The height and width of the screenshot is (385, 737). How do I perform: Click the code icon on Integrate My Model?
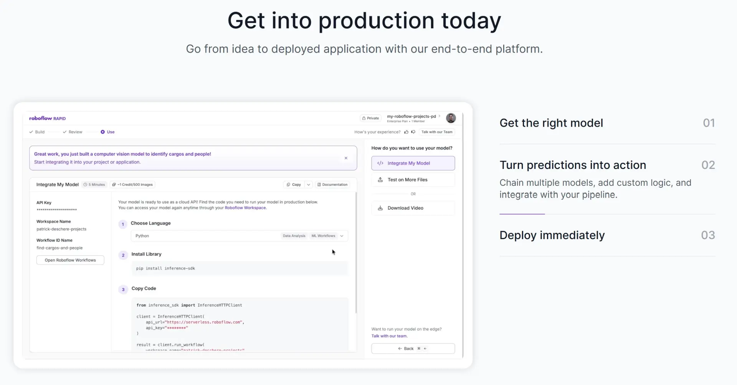click(380, 163)
